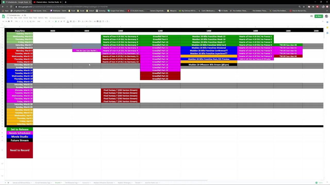This screenshot has width=330, height=185.
Task: Open the Data menu
Action: 31,18
